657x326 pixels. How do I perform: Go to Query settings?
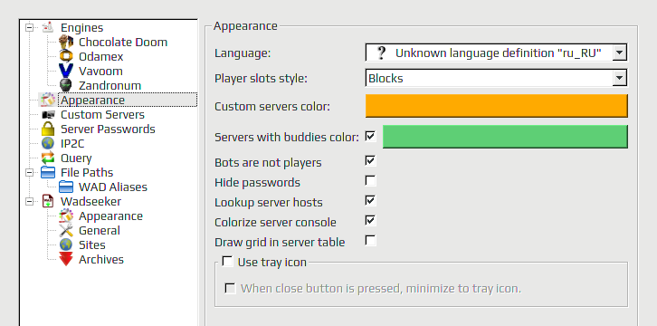coord(76,158)
